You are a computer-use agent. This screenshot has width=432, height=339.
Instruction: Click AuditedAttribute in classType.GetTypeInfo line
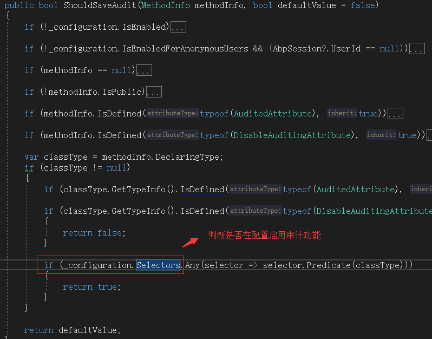(x=356, y=190)
